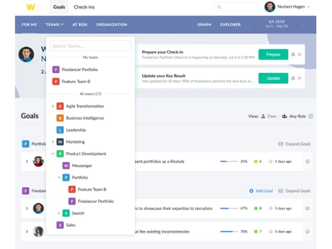Open the Norbert Hagen user menu arrow

pyautogui.click(x=309, y=7)
